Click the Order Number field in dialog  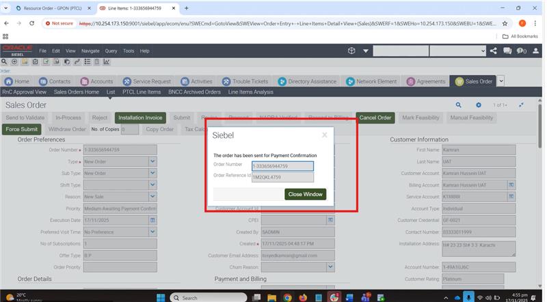pyautogui.click(x=282, y=166)
